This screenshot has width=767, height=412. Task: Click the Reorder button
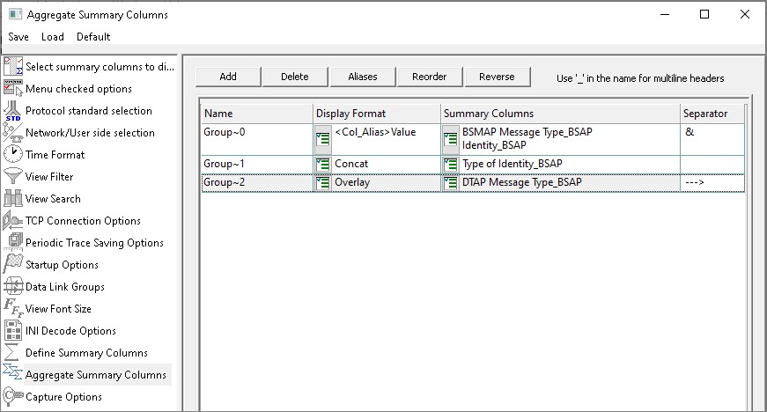point(430,77)
